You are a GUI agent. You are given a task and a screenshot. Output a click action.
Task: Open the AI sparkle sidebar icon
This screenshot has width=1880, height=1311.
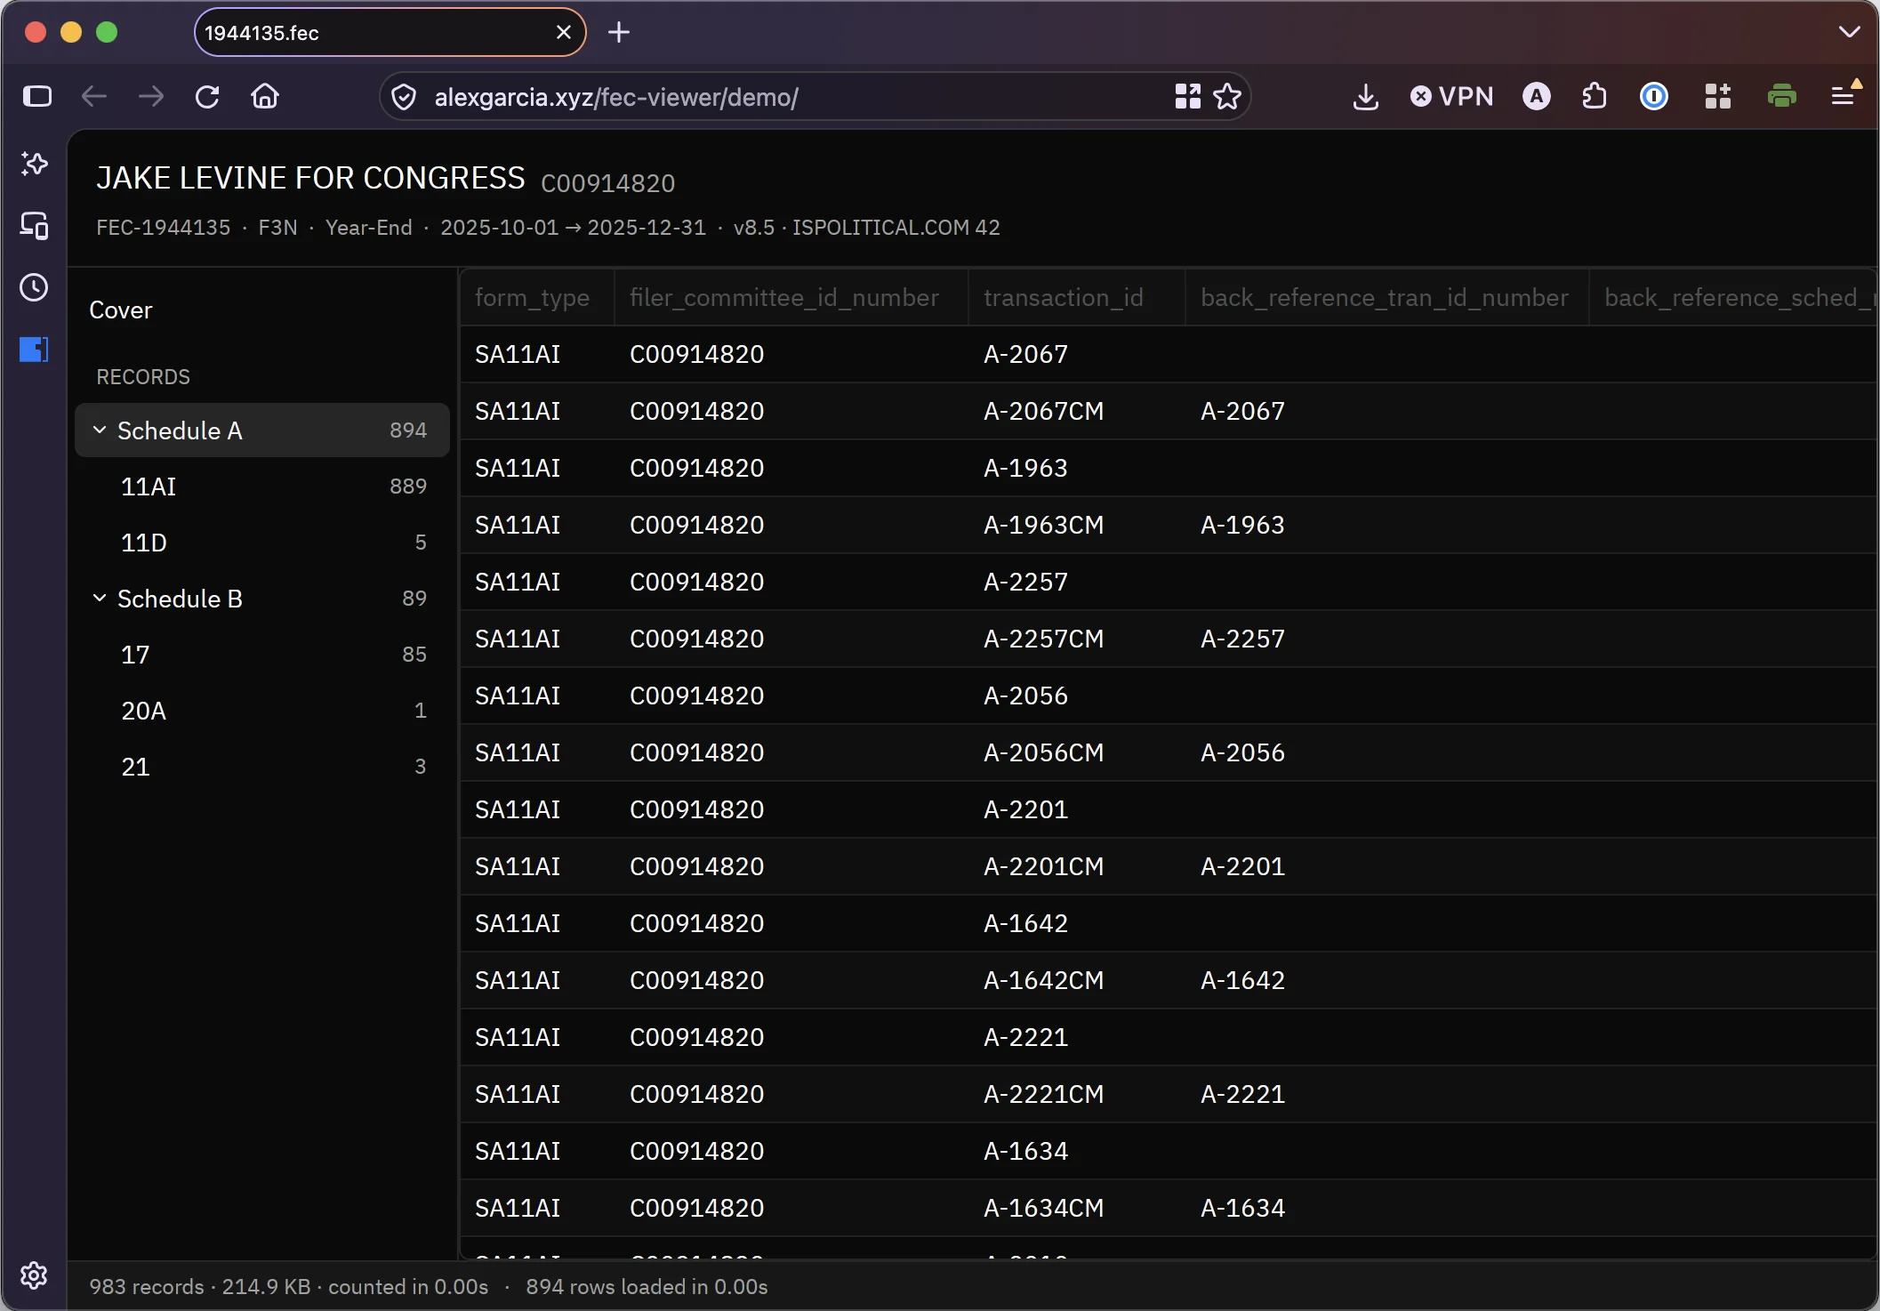[x=35, y=164]
